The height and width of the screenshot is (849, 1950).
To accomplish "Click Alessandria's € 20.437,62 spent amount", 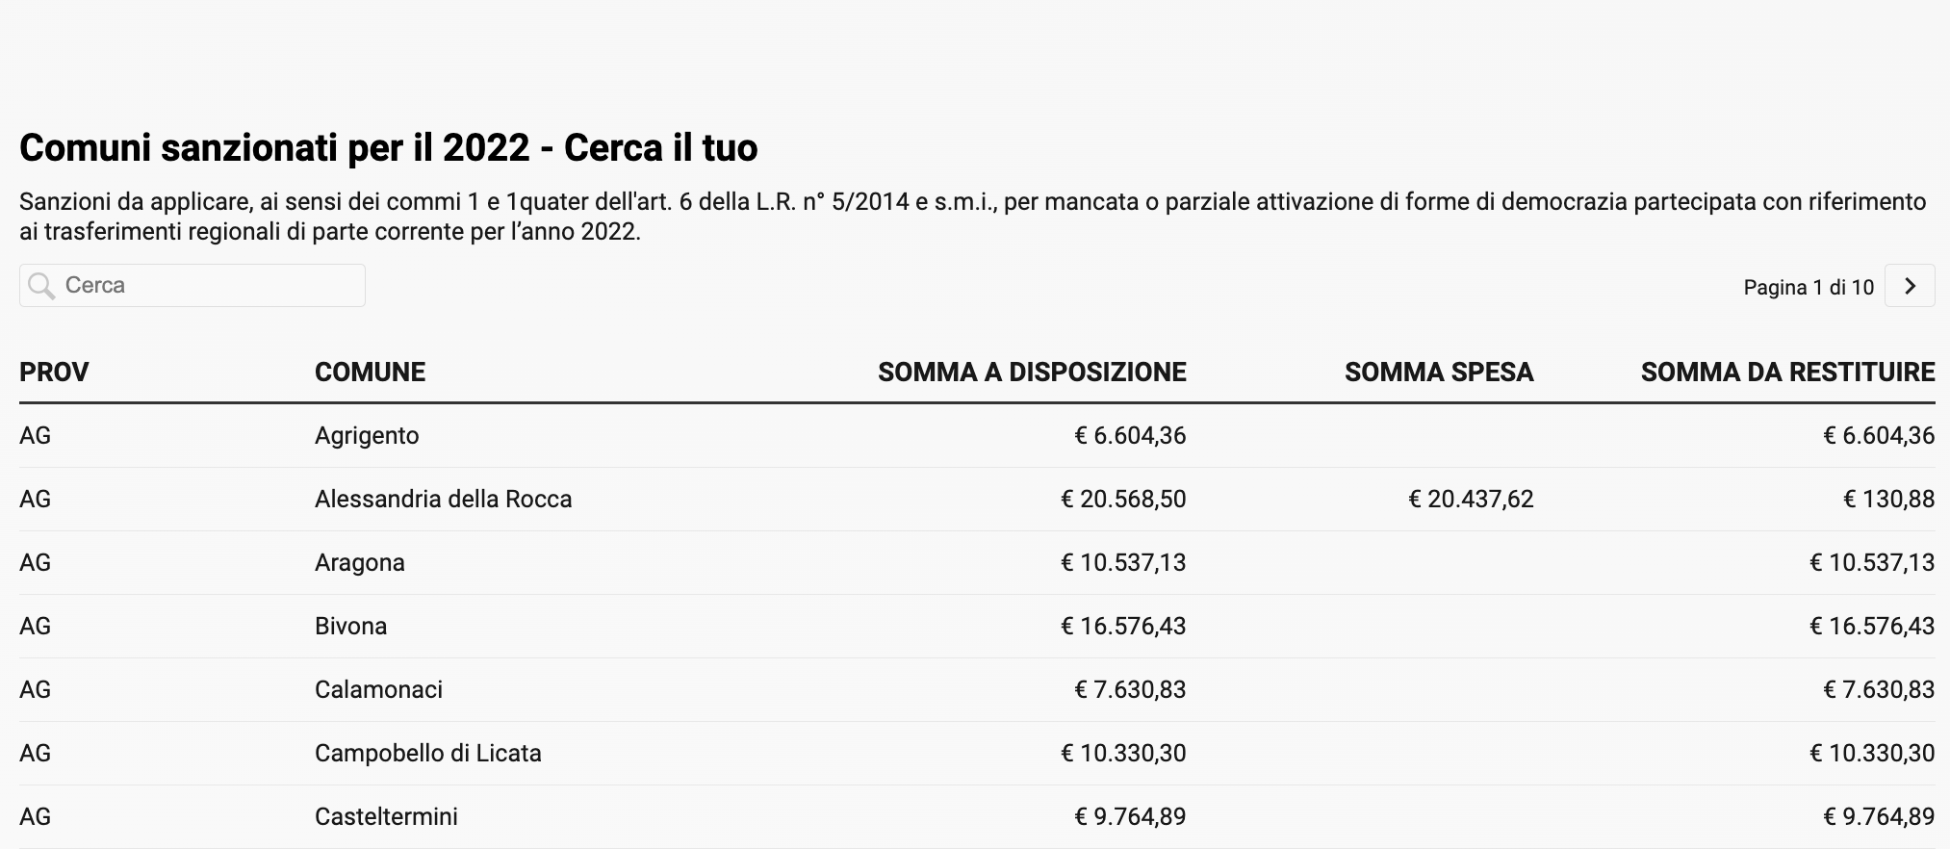I will tap(1471, 500).
